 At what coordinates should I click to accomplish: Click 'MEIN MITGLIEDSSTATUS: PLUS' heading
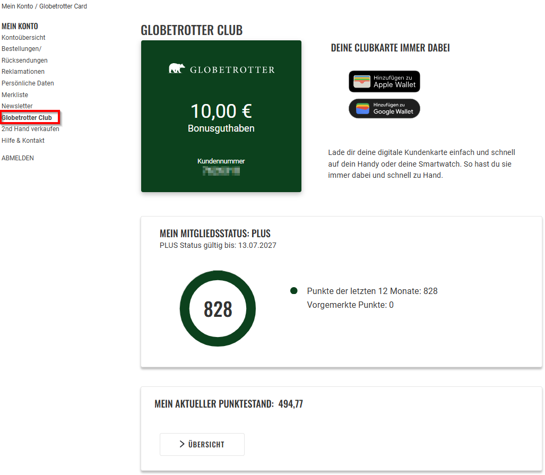(215, 234)
